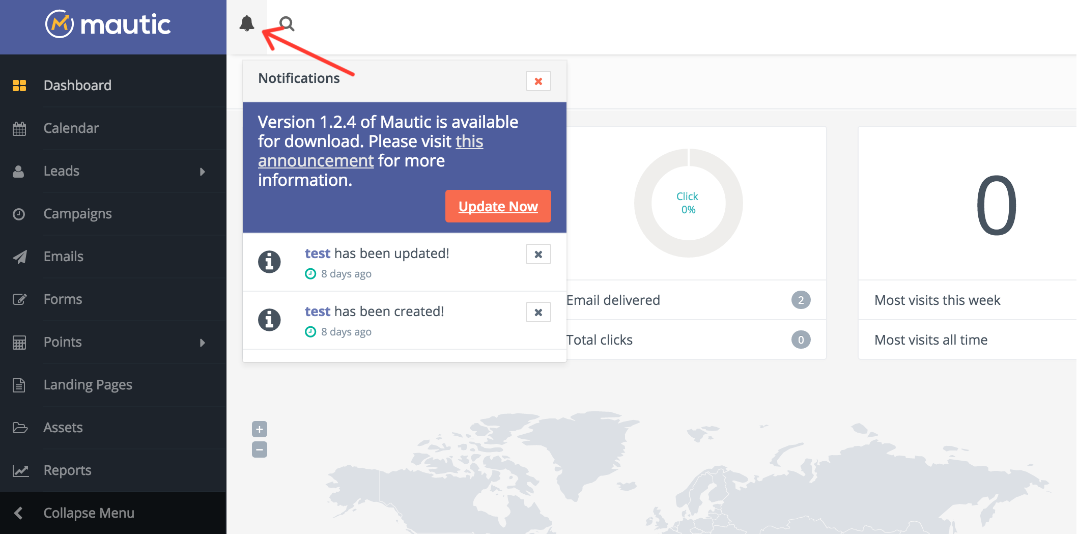Open the Emails menu item
The width and height of the screenshot is (1078, 535).
(113, 257)
